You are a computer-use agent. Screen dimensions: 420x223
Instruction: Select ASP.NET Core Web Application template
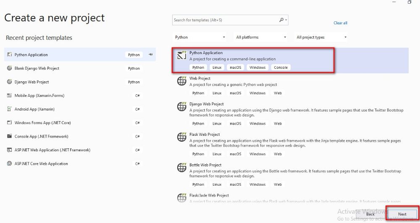80,163
